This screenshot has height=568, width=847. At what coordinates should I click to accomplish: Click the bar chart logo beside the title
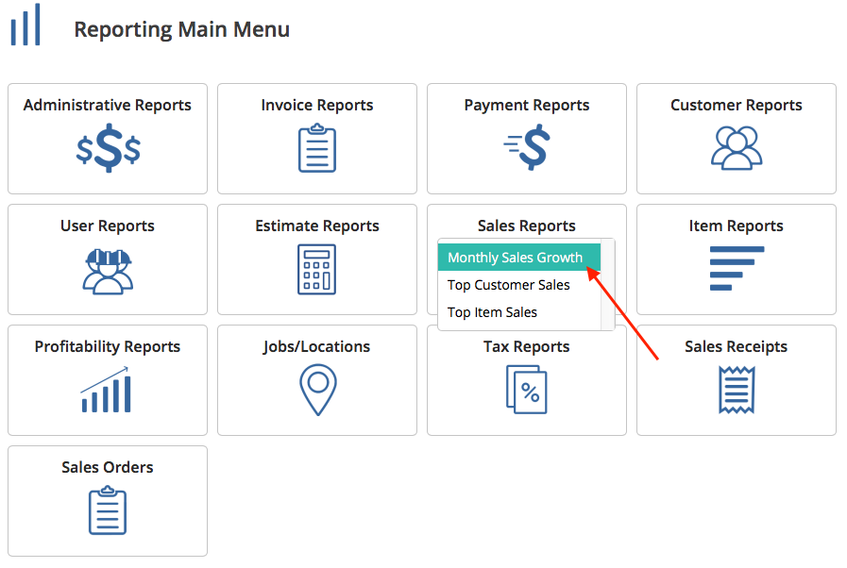(x=25, y=25)
